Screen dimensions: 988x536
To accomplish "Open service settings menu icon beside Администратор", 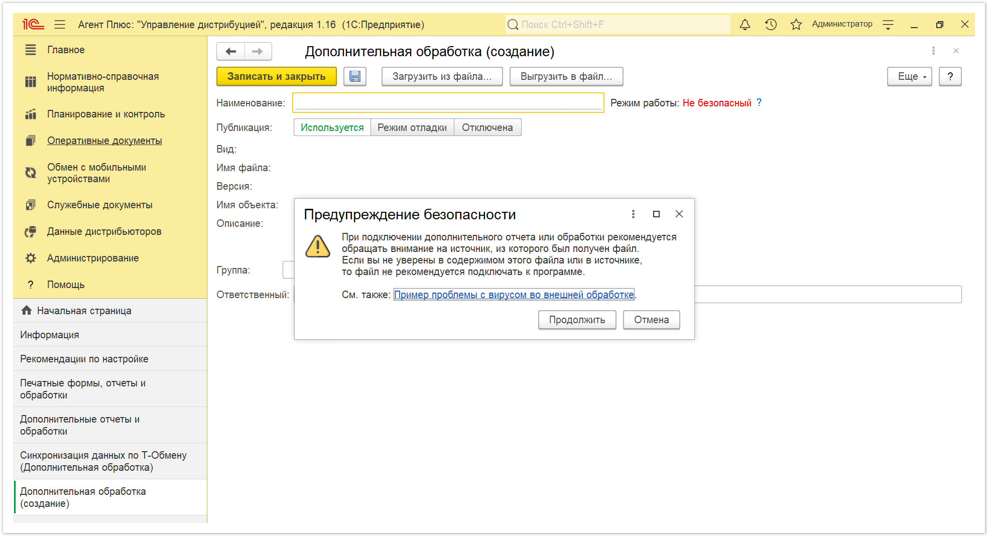I will click(x=888, y=24).
